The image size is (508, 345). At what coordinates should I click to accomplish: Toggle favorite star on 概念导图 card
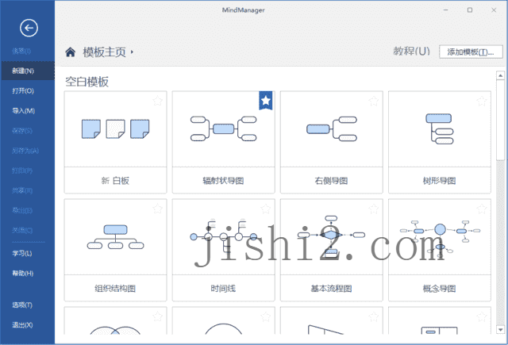tap(482, 209)
